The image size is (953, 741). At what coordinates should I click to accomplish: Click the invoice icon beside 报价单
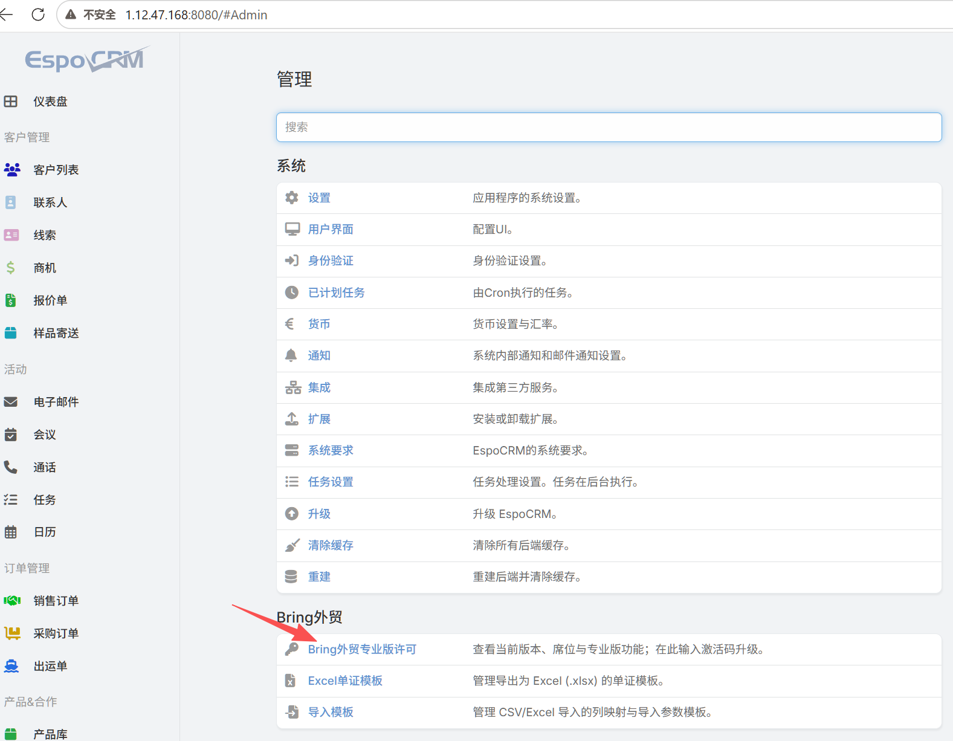pyautogui.click(x=11, y=300)
